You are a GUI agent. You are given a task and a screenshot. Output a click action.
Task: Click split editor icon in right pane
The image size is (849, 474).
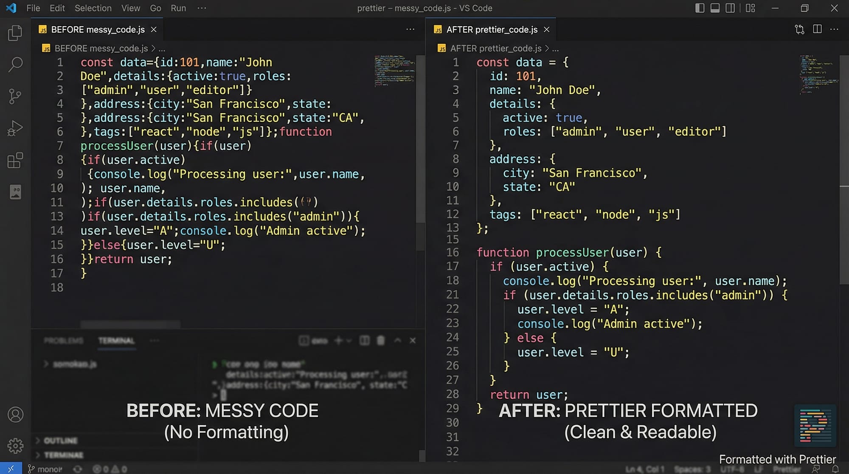click(817, 29)
